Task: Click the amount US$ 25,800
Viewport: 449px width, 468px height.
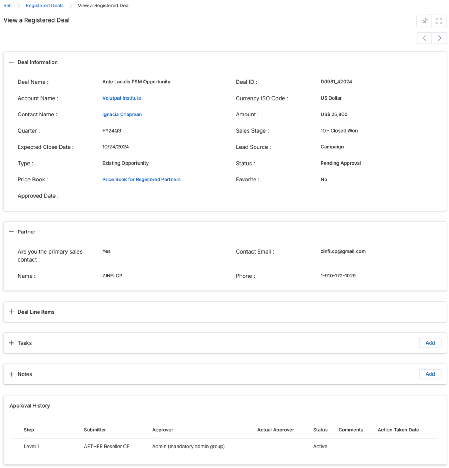Action: 334,114
